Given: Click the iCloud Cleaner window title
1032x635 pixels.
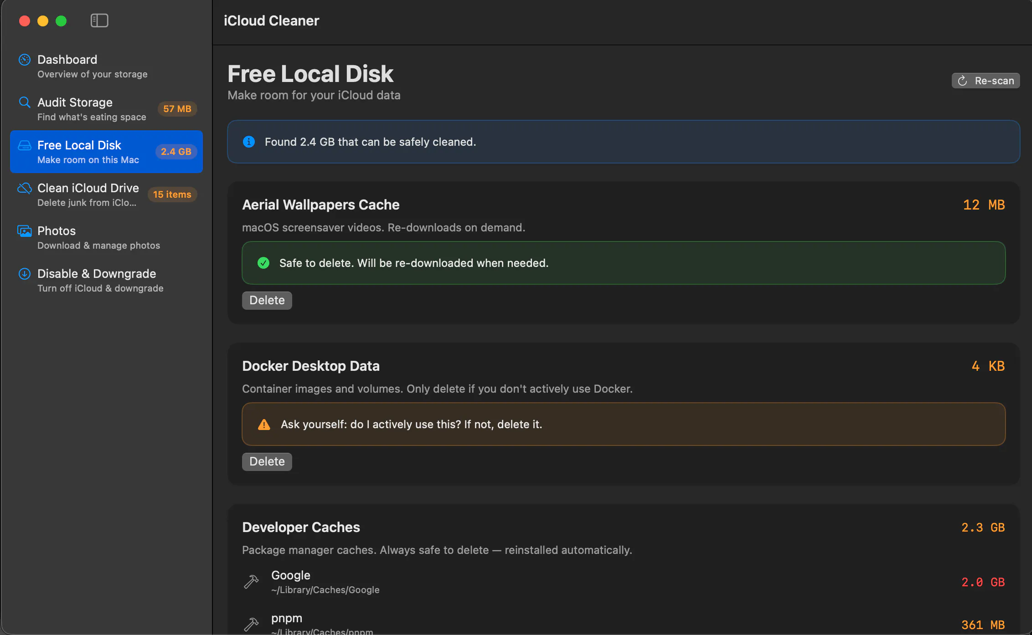Looking at the screenshot, I should click(271, 21).
